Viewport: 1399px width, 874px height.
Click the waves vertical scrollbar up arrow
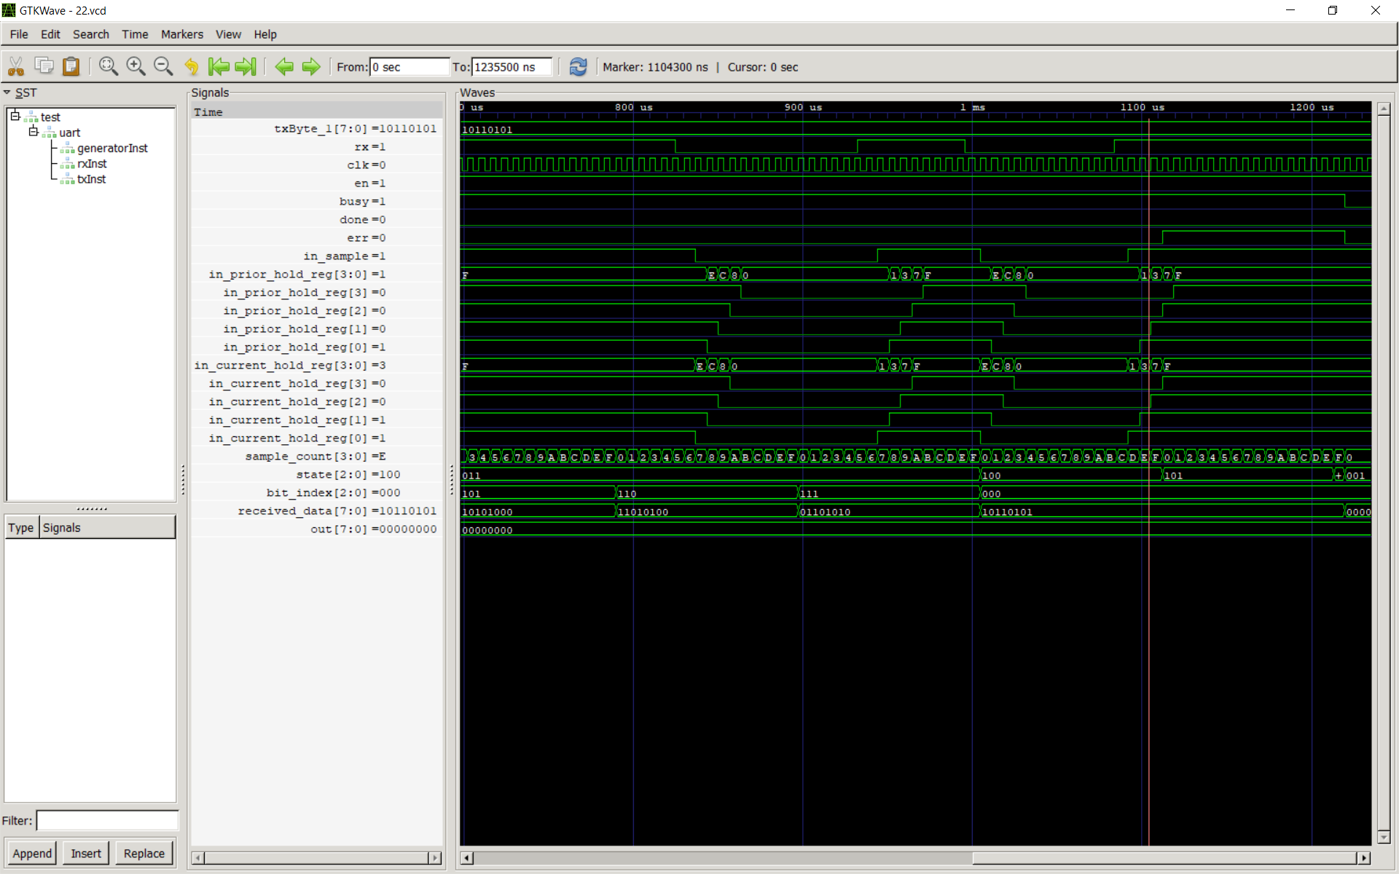click(x=1384, y=109)
